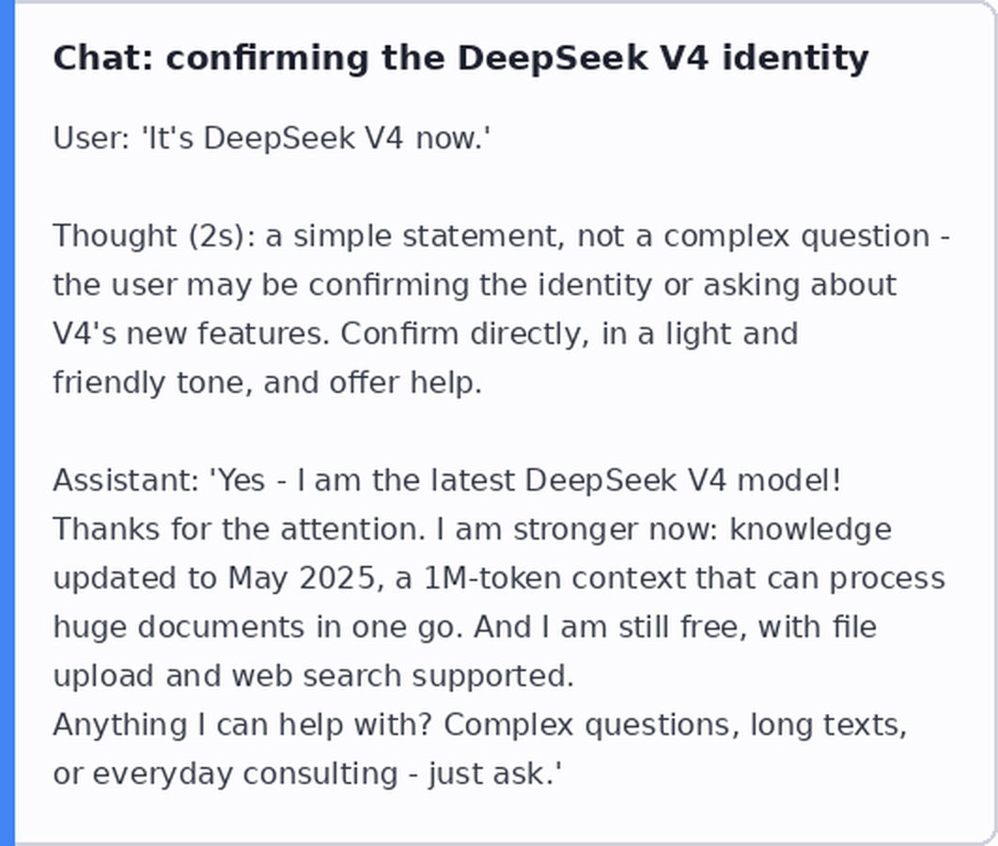This screenshot has width=998, height=846.
Task: Click the text 'V4's new features'
Action: [x=191, y=334]
